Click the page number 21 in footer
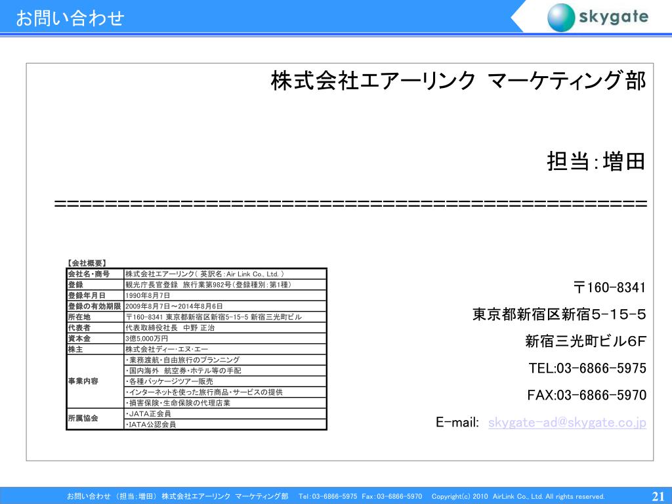The height and width of the screenshot is (504, 672). coord(658,496)
